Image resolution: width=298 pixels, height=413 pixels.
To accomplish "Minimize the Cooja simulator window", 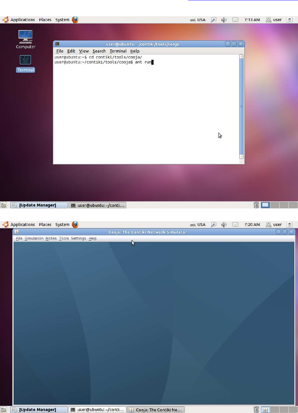I will click(279, 232).
